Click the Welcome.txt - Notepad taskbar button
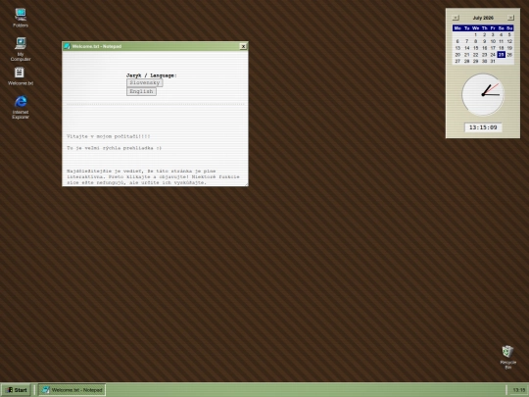Screen dimensions: 529x397 click(x=72, y=390)
